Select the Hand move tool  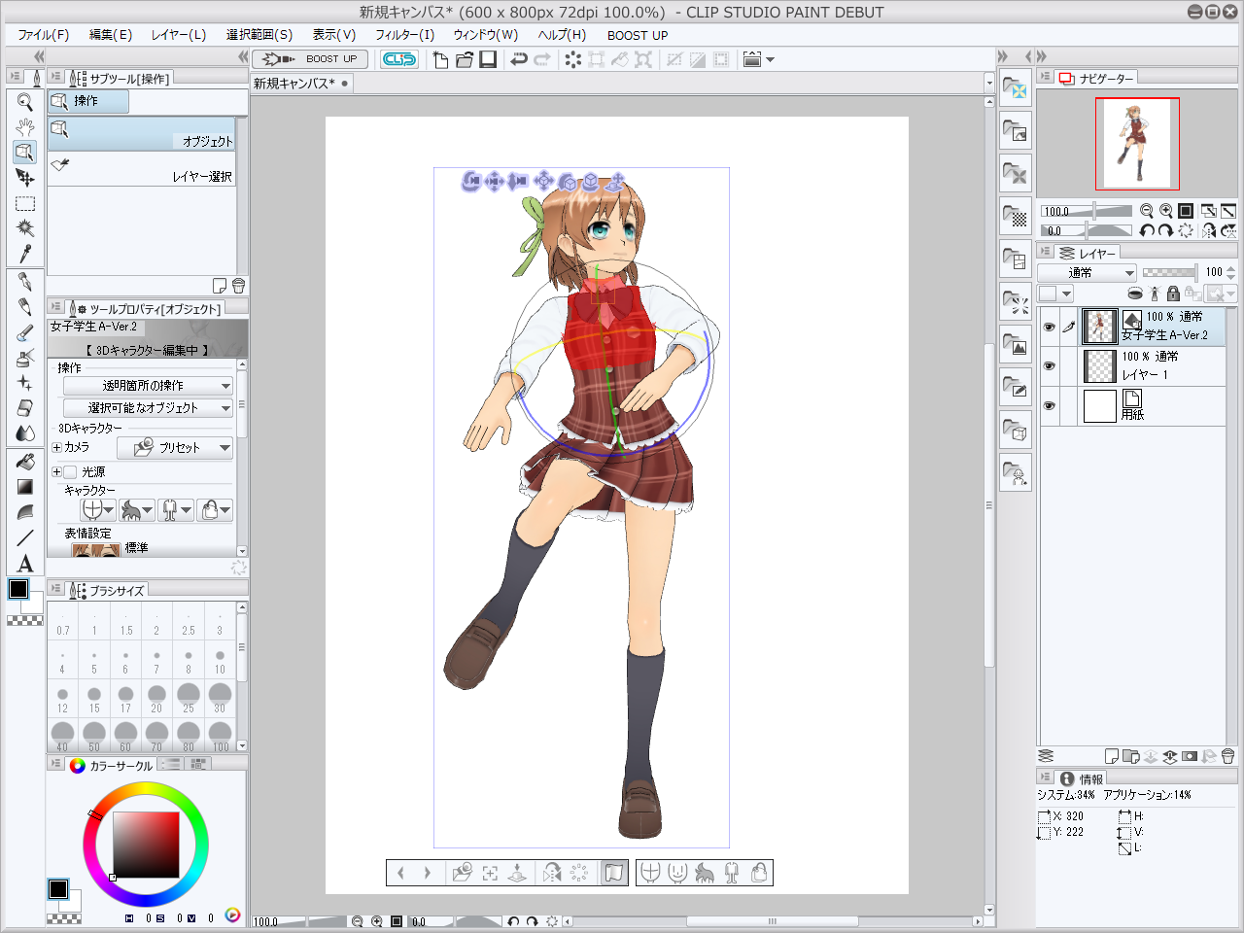point(25,127)
